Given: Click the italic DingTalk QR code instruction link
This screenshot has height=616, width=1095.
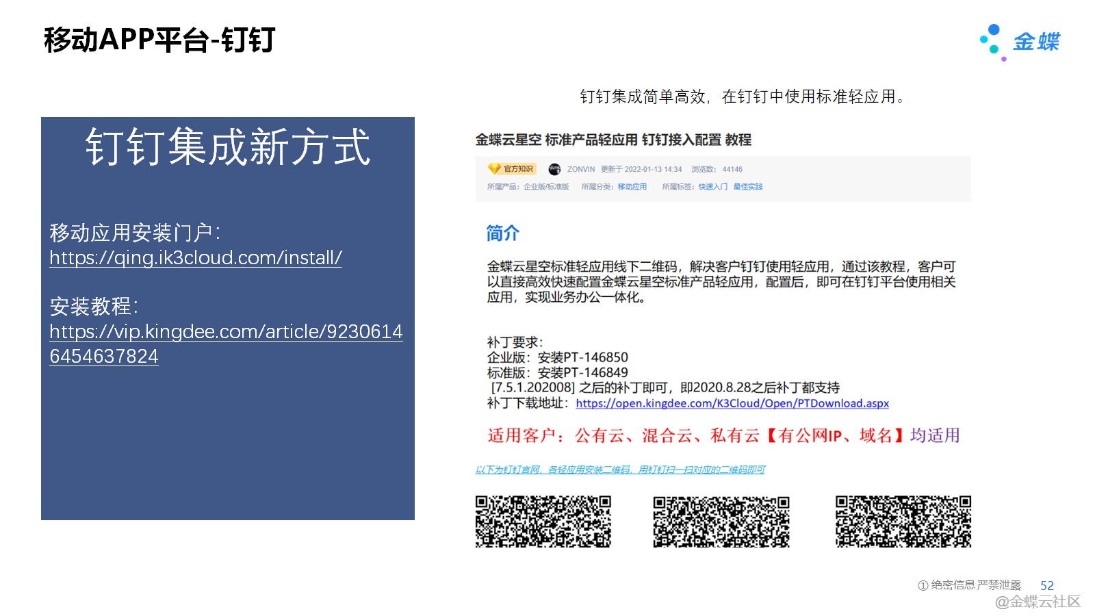Looking at the screenshot, I should [x=620, y=470].
